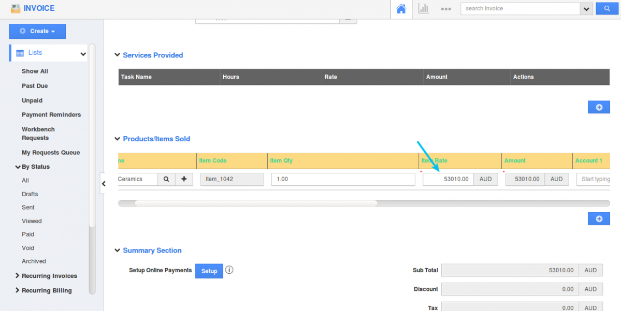Go to the Home icon
Screen dimensions: 621x311
point(401,9)
